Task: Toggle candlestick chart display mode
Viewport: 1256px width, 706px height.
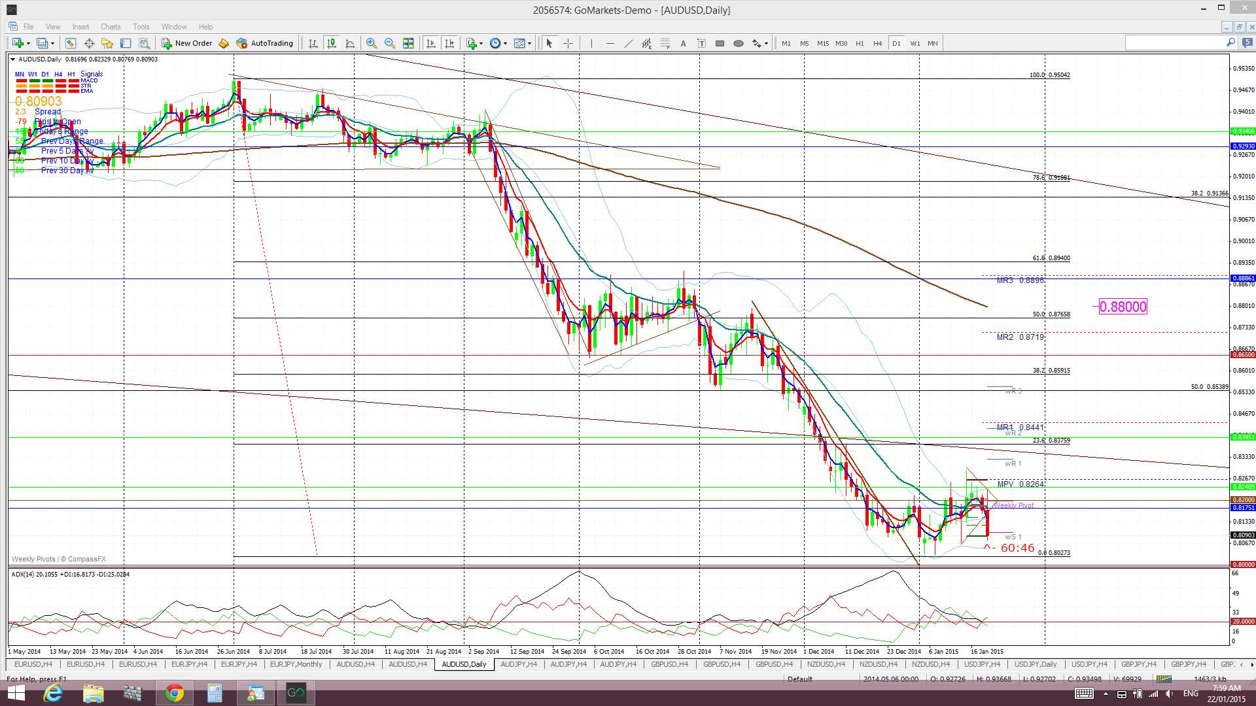Action: point(332,43)
